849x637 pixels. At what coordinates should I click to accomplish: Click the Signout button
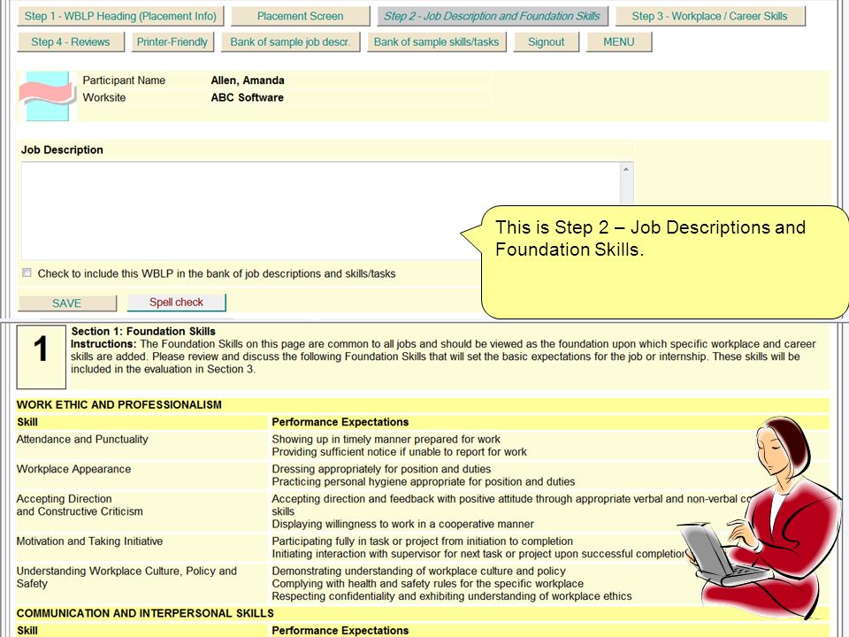click(x=546, y=42)
